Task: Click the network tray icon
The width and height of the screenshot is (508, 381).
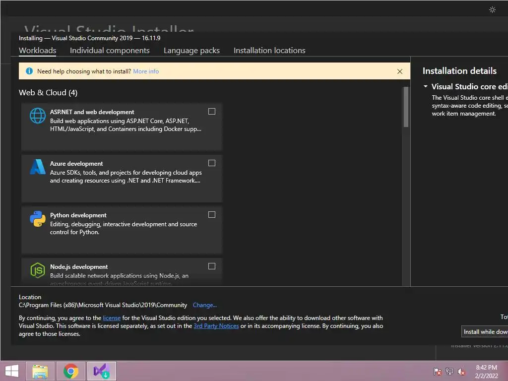Action: (x=449, y=371)
